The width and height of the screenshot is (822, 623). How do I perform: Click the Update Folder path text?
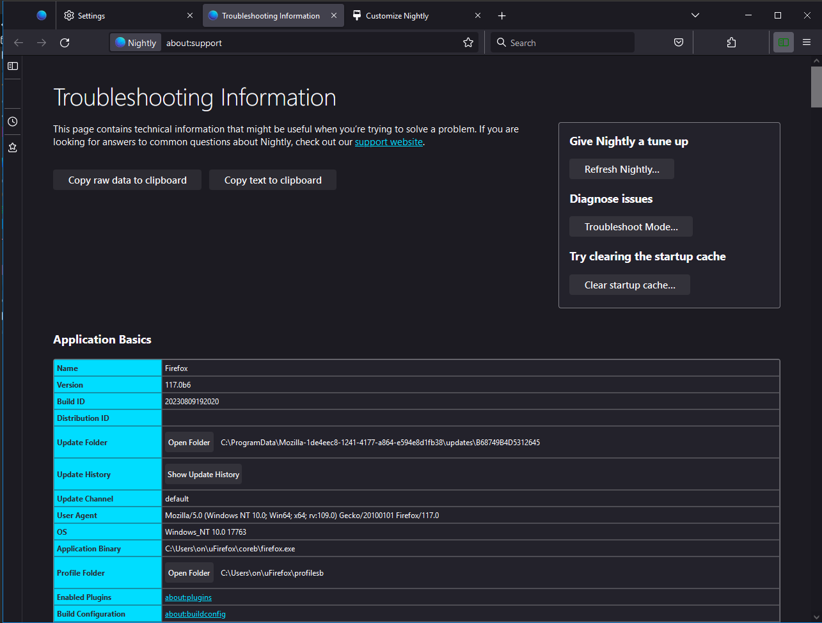click(x=381, y=442)
